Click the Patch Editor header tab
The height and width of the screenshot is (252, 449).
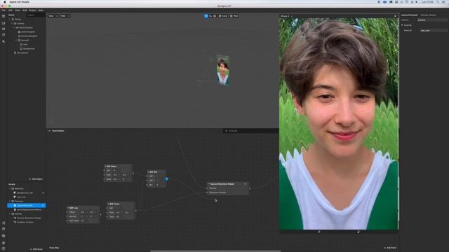(58, 131)
